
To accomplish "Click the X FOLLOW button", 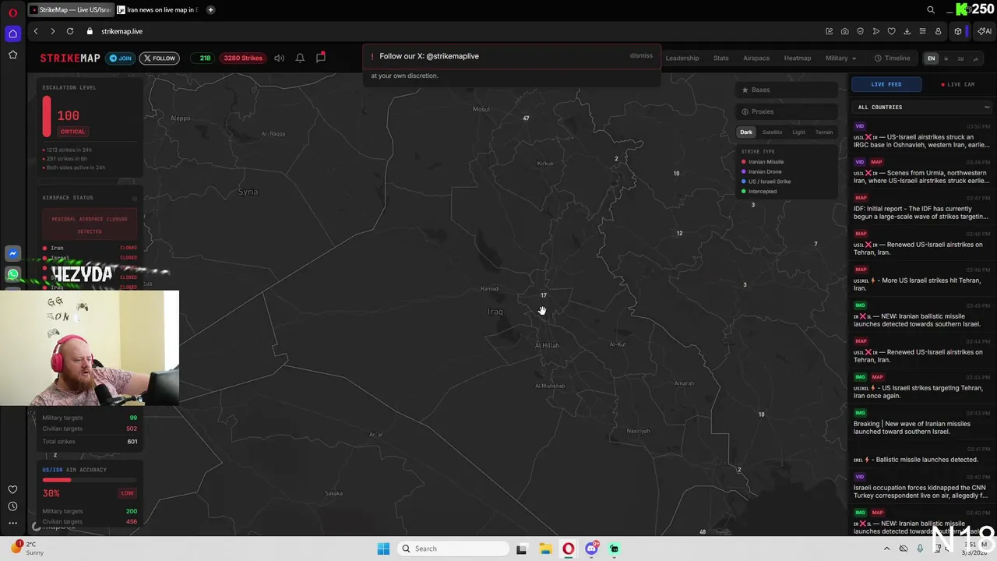I will pyautogui.click(x=159, y=58).
